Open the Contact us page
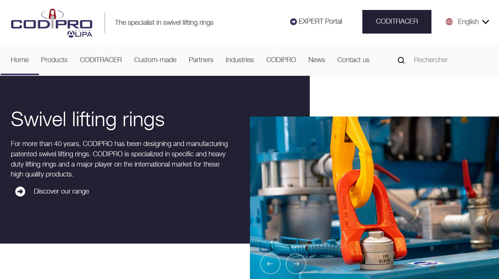Screen dimensions: 499x279 tap(353, 60)
